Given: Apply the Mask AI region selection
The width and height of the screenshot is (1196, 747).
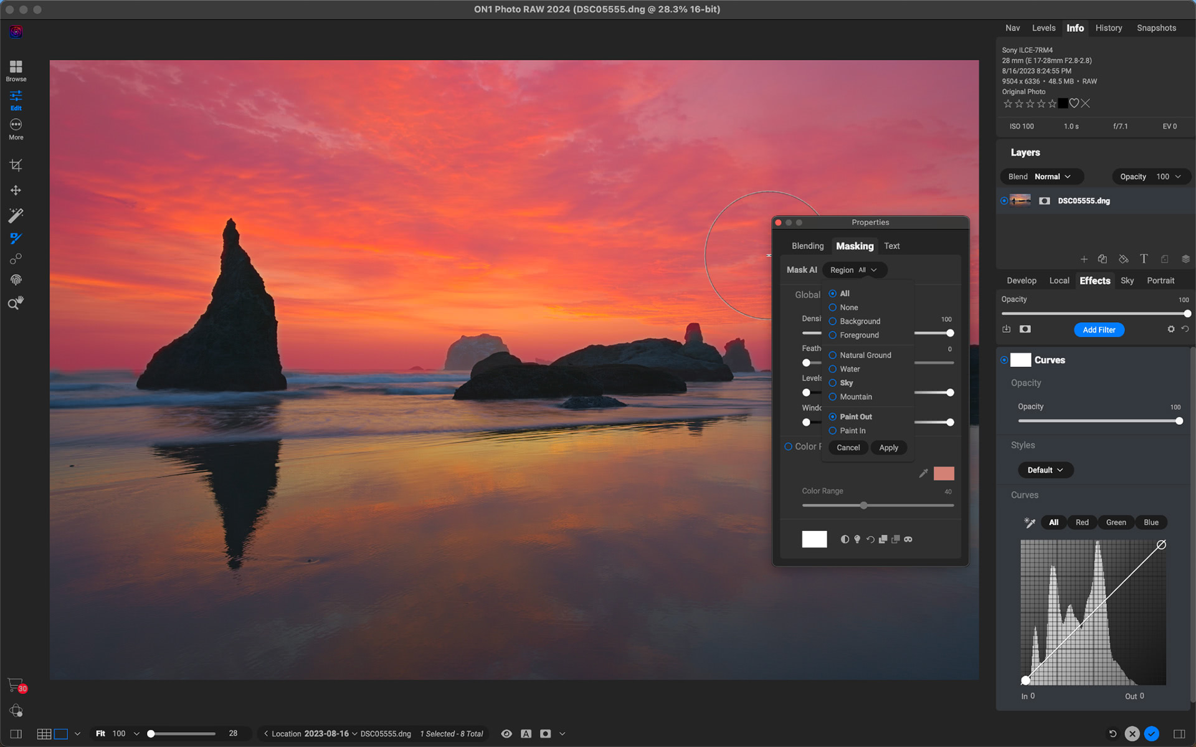Looking at the screenshot, I should (889, 447).
